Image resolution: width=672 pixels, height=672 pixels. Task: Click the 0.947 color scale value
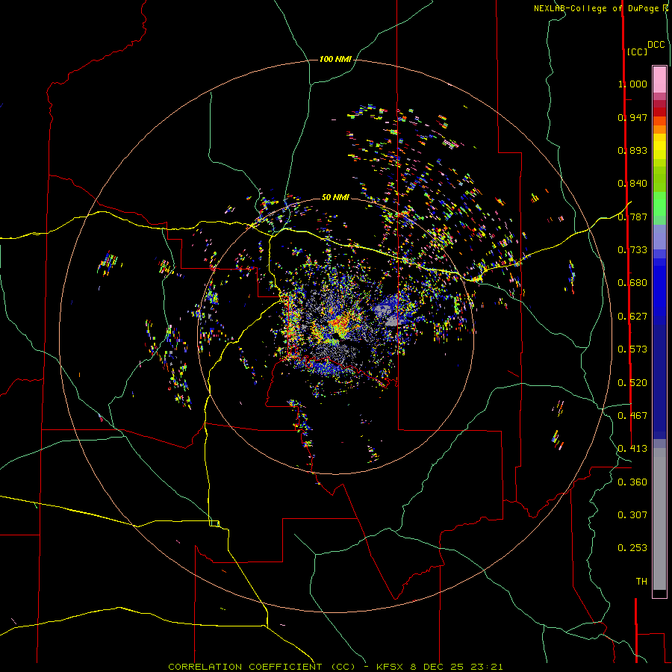pyautogui.click(x=632, y=117)
